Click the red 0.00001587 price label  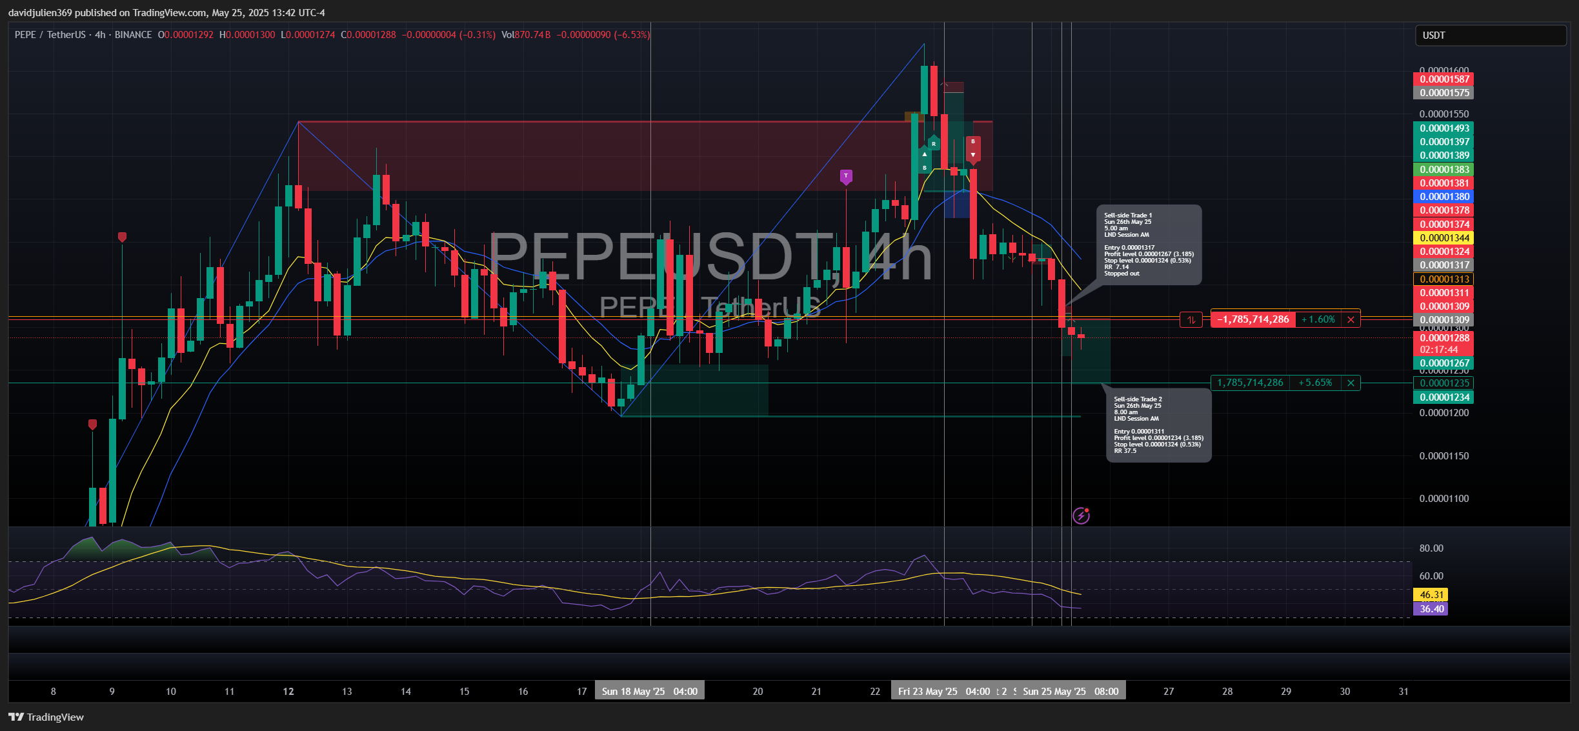tap(1444, 79)
